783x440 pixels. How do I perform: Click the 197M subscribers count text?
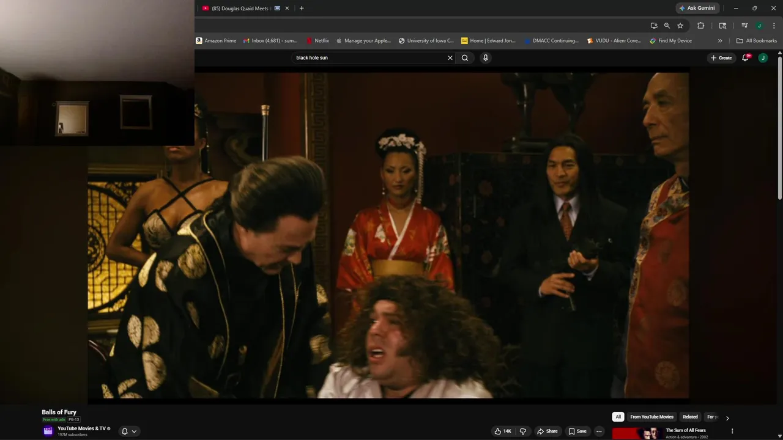pyautogui.click(x=72, y=435)
